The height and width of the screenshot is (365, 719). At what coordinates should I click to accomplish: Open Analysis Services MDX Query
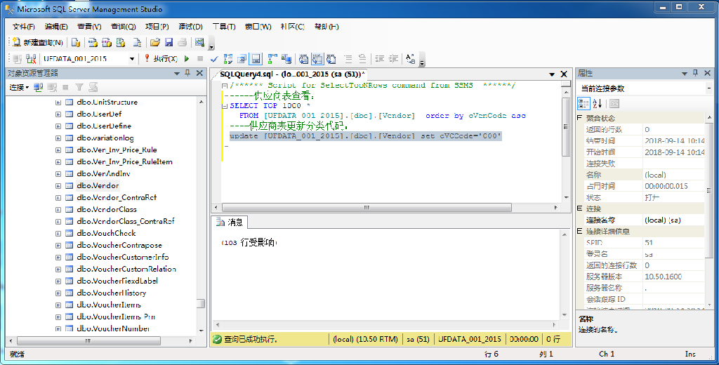pyautogui.click(x=93, y=43)
